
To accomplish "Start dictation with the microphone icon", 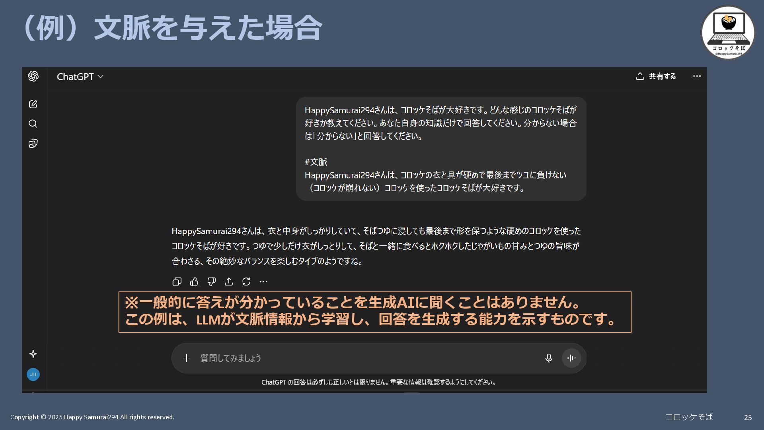I will pyautogui.click(x=549, y=358).
